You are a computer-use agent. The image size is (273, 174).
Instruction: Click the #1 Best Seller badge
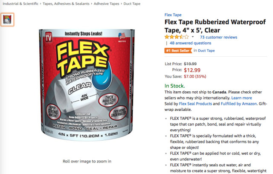tap(178, 51)
